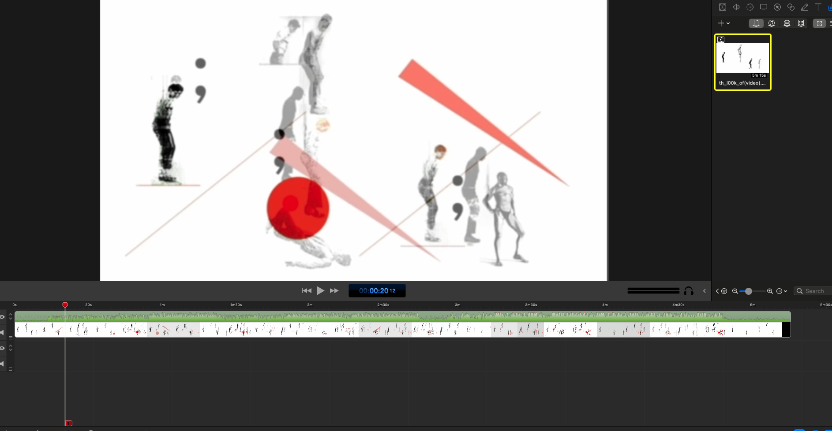This screenshot has height=431, width=832.
Task: Click the 5m 15s duration badge
Action: click(759, 75)
